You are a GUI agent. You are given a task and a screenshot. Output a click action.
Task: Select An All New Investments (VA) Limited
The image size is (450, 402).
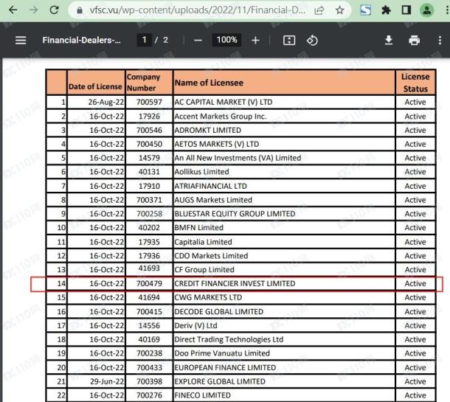click(238, 158)
